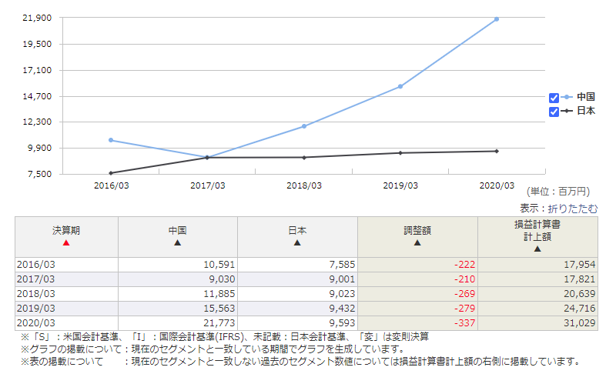616x384 pixels.
Task: Click 日本 value 9,432
Action: coord(342,309)
